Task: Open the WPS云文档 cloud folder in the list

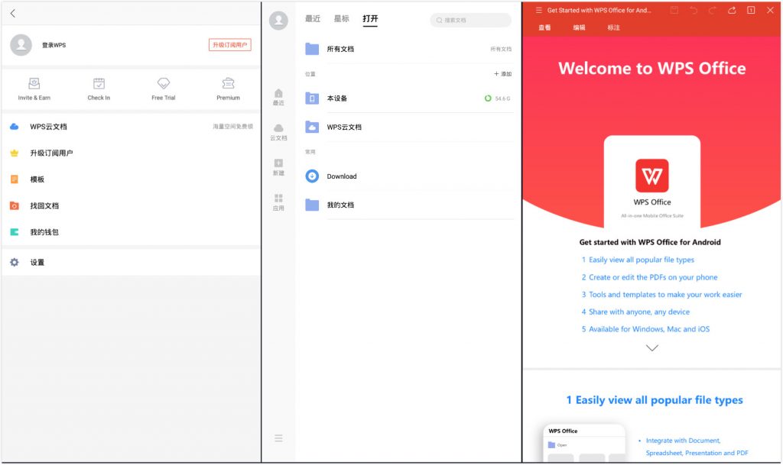Action: pyautogui.click(x=408, y=127)
